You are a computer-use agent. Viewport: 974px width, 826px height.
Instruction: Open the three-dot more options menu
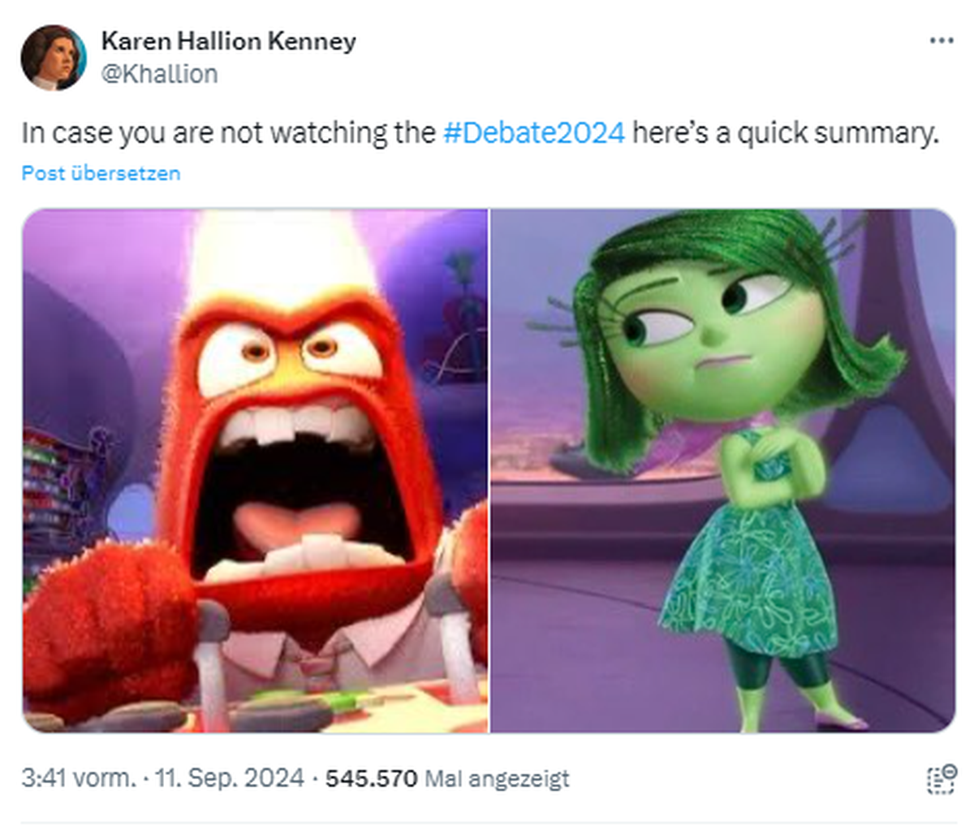click(941, 41)
